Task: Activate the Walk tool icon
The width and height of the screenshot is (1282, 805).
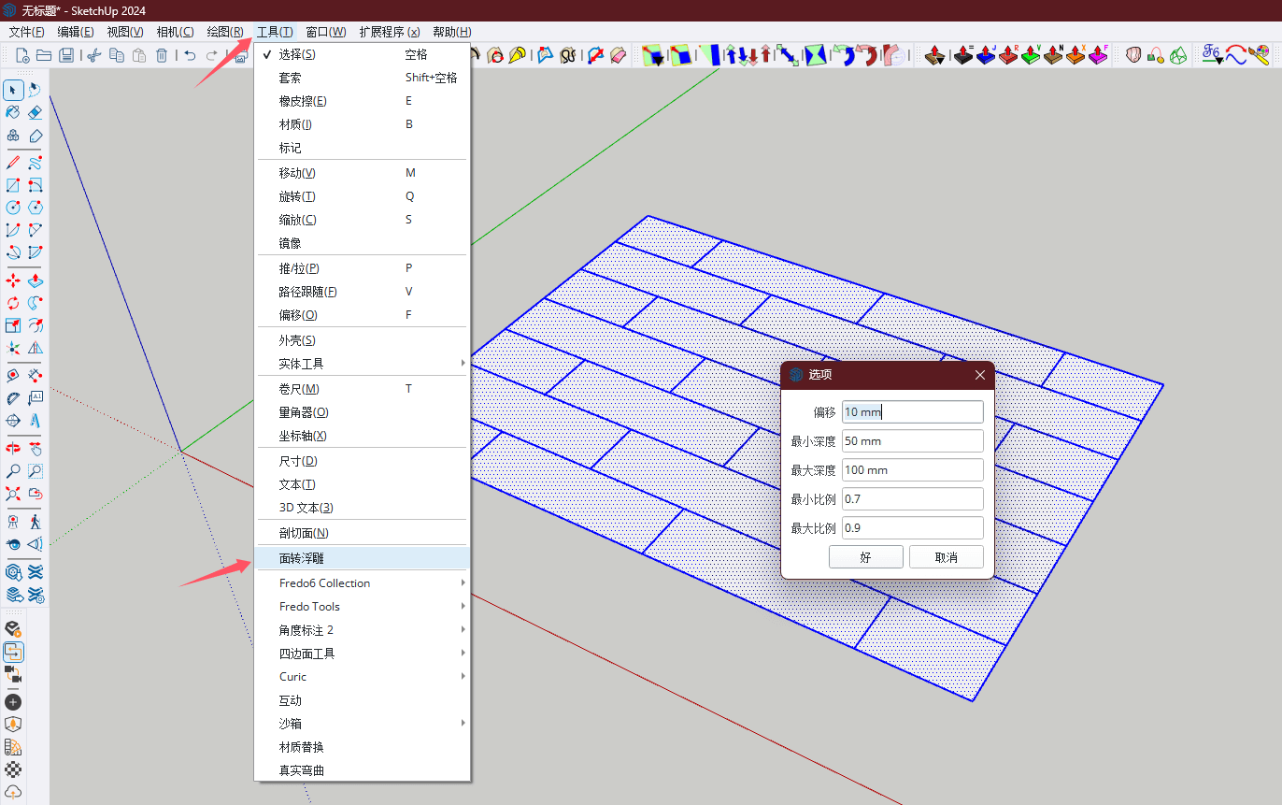Action: pos(36,521)
